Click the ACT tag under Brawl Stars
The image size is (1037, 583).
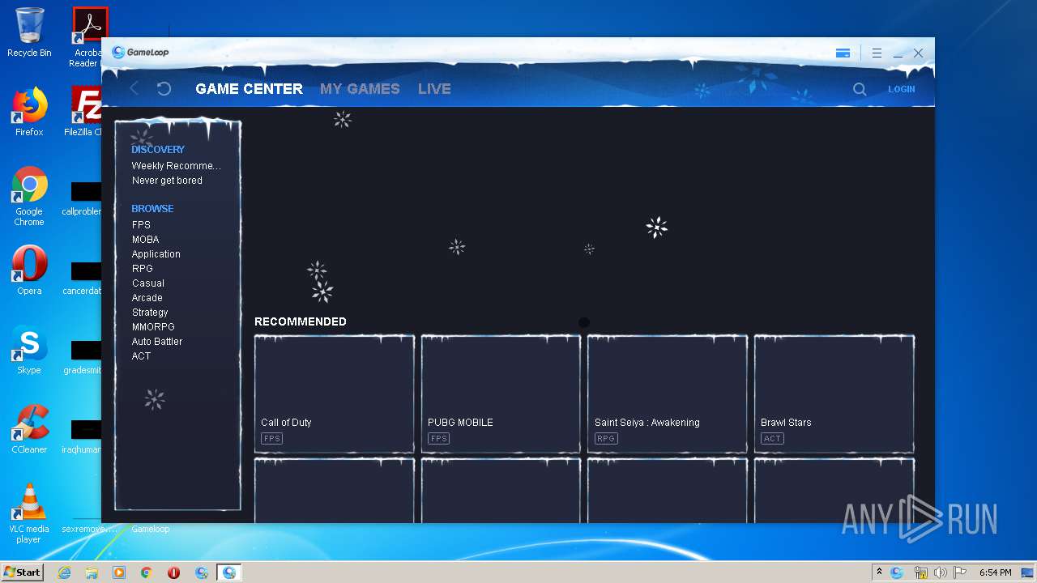[772, 439]
